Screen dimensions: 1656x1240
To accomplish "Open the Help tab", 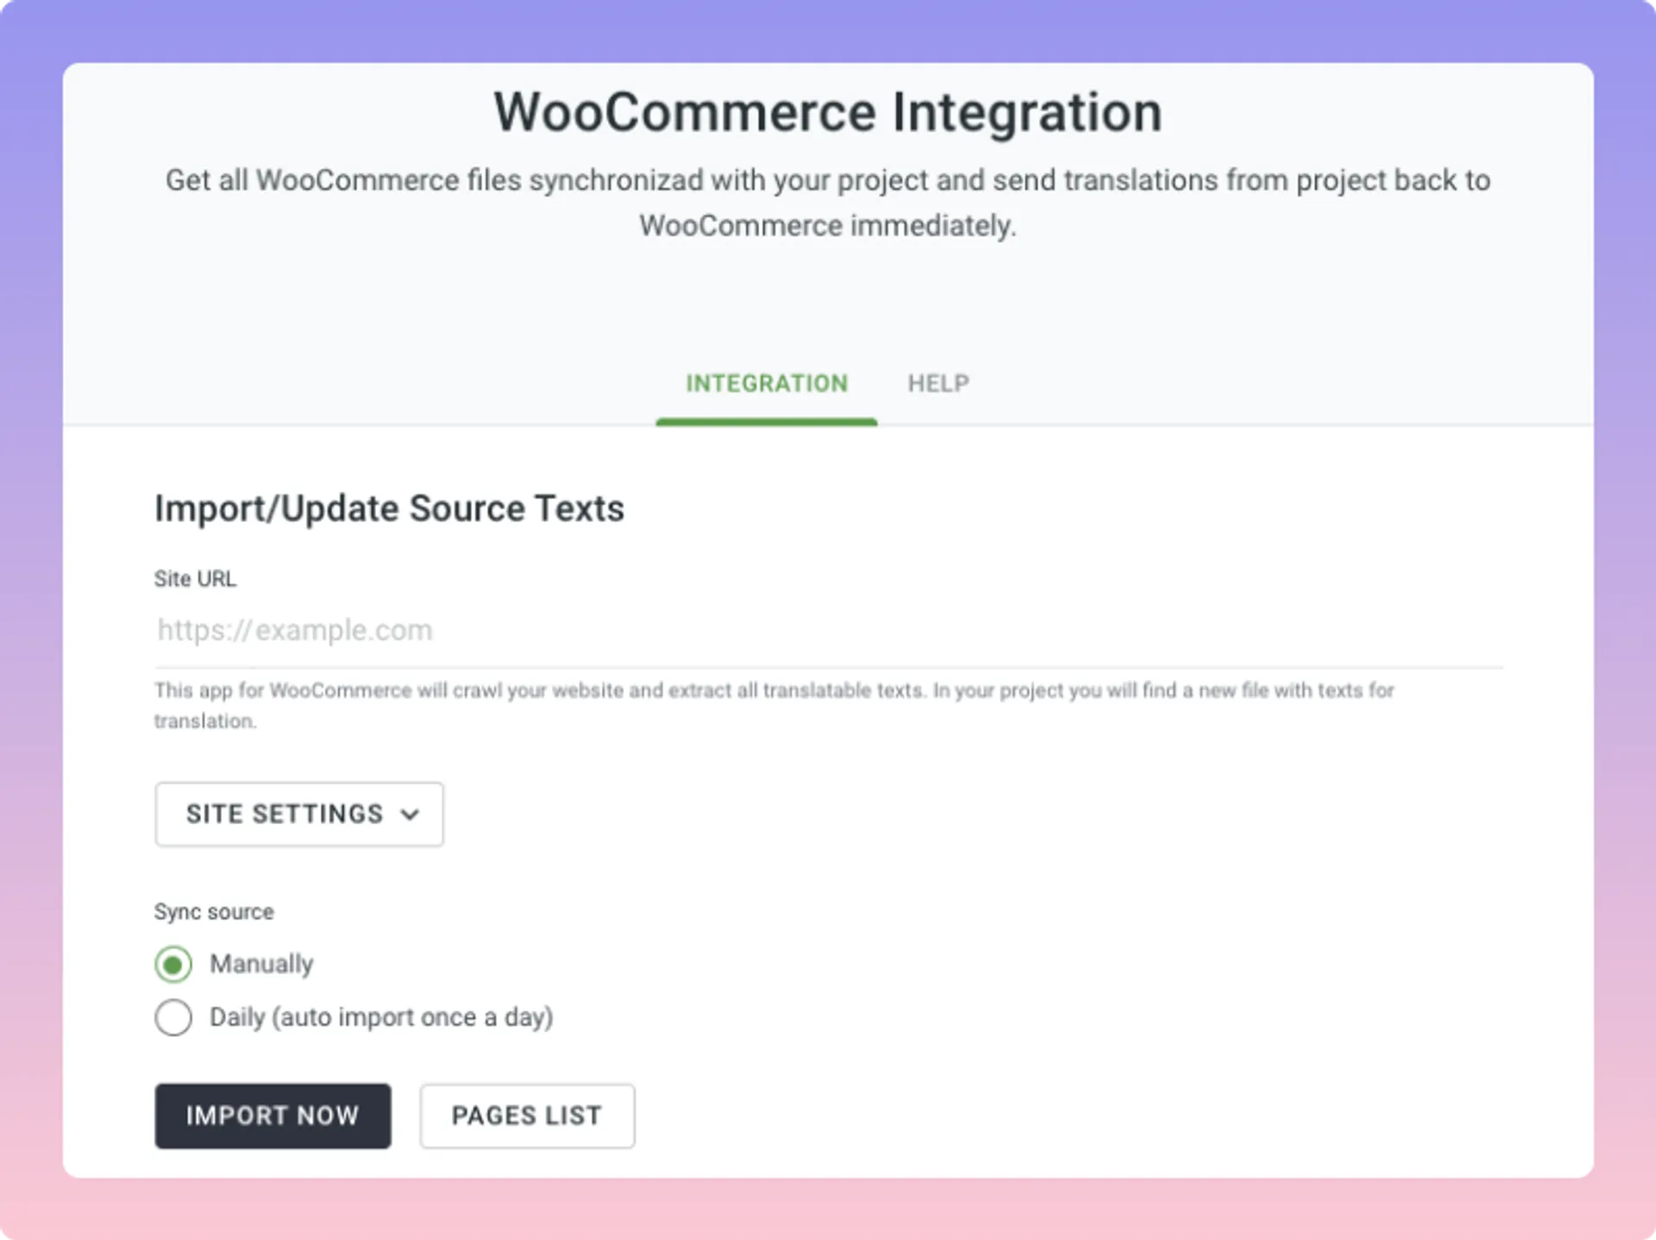I will [938, 384].
